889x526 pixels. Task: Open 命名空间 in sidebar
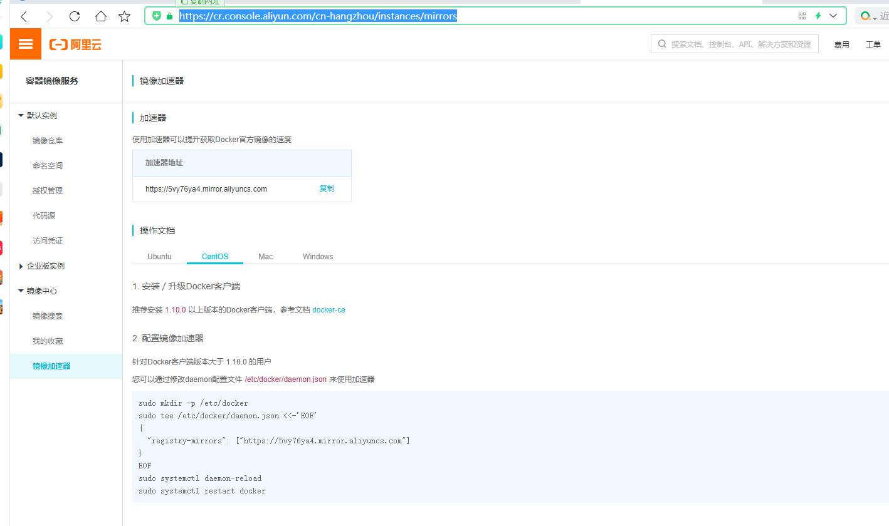pyautogui.click(x=48, y=166)
